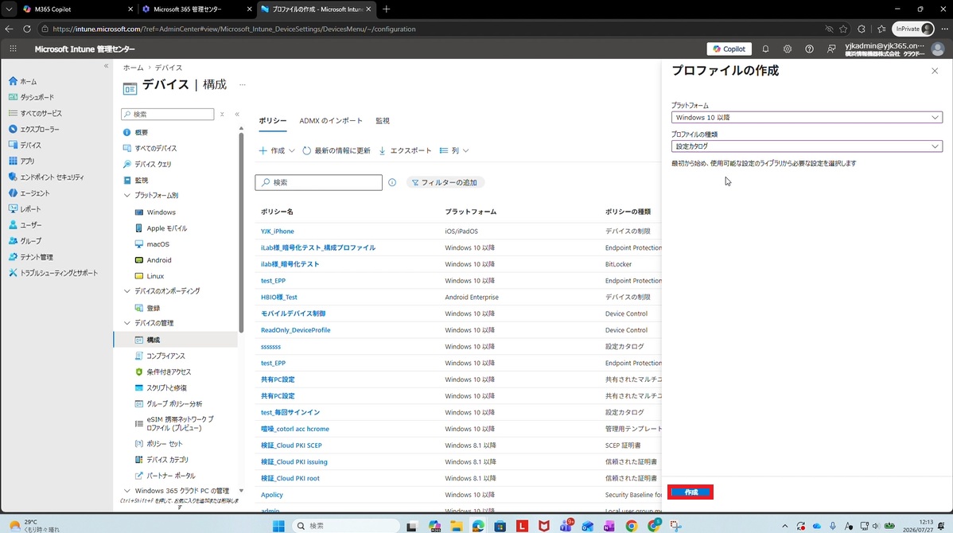Select Android platform
Image resolution: width=953 pixels, height=533 pixels.
coord(153,259)
